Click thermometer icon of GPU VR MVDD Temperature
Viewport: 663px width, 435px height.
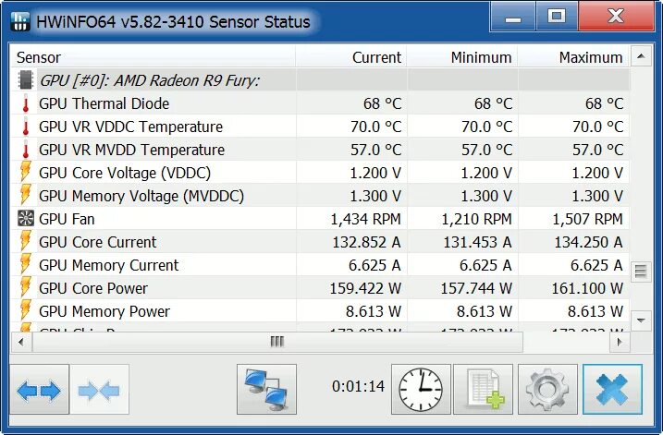(x=26, y=150)
